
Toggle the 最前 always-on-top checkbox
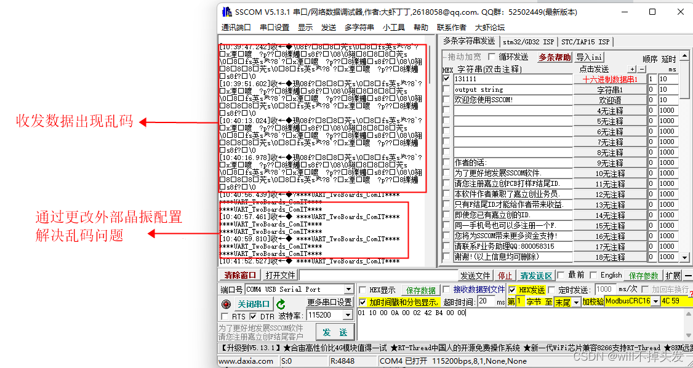point(561,275)
